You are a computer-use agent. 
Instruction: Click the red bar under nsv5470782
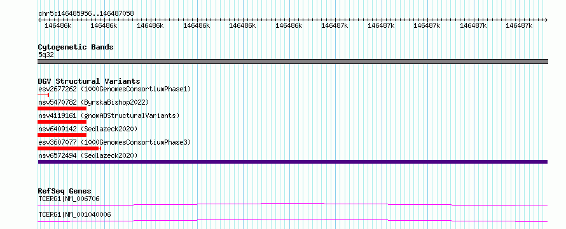(x=62, y=108)
